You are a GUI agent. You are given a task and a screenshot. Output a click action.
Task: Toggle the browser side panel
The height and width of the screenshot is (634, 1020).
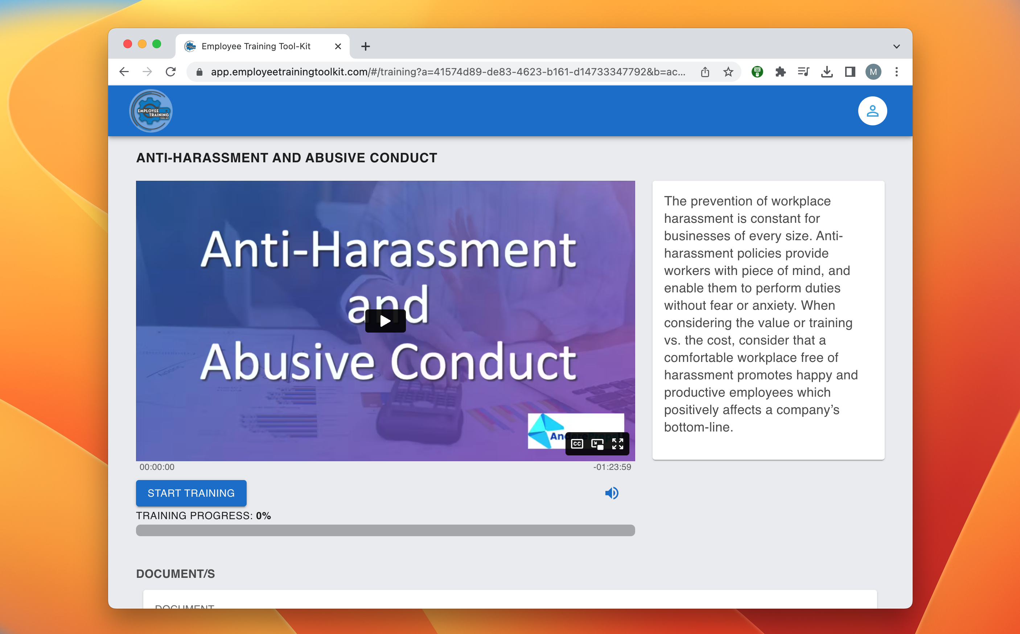click(x=850, y=72)
